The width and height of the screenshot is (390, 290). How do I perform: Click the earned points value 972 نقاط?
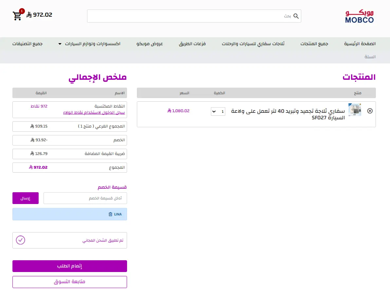click(39, 106)
